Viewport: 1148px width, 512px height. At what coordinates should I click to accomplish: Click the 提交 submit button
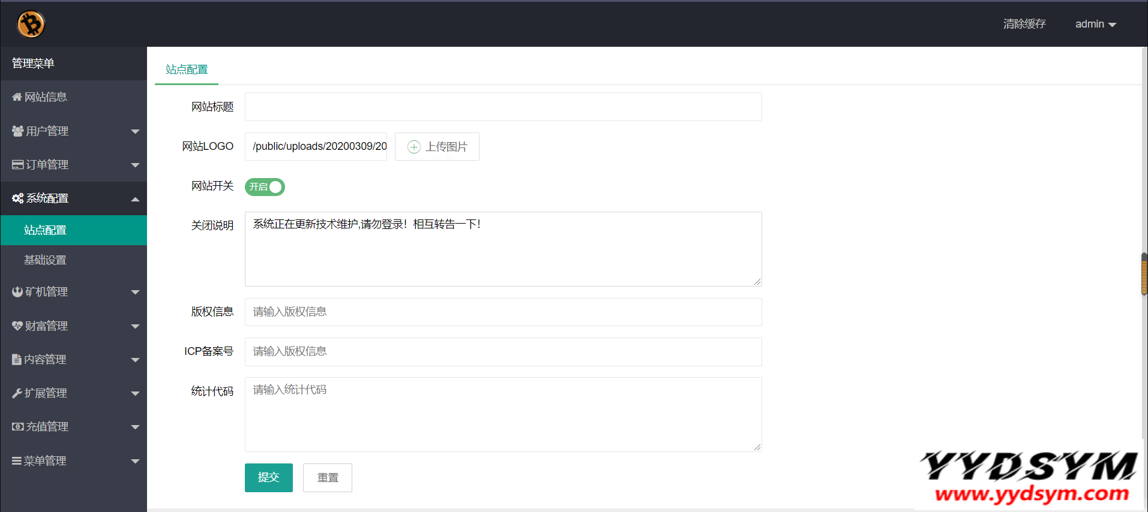[269, 478]
